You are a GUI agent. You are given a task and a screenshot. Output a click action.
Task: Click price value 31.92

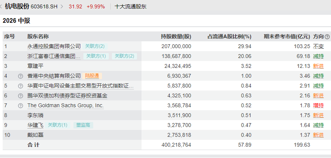coord(75,7)
